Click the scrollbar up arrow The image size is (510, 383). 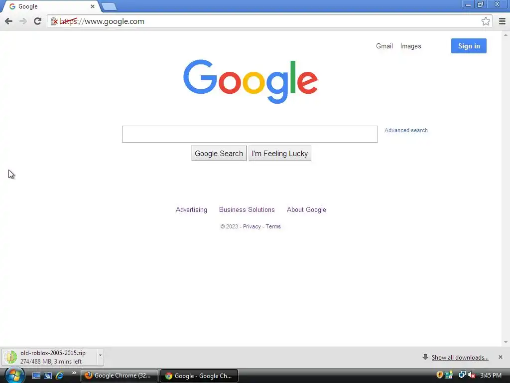[x=506, y=34]
